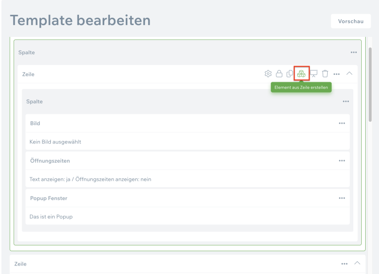The width and height of the screenshot is (379, 274).
Task: Open three-dot menu of the expanded Zeile
Action: [337, 74]
